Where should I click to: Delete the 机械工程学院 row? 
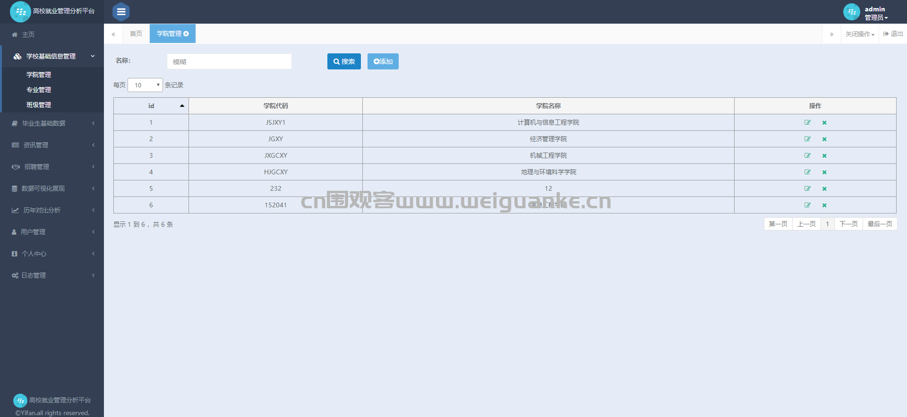824,156
